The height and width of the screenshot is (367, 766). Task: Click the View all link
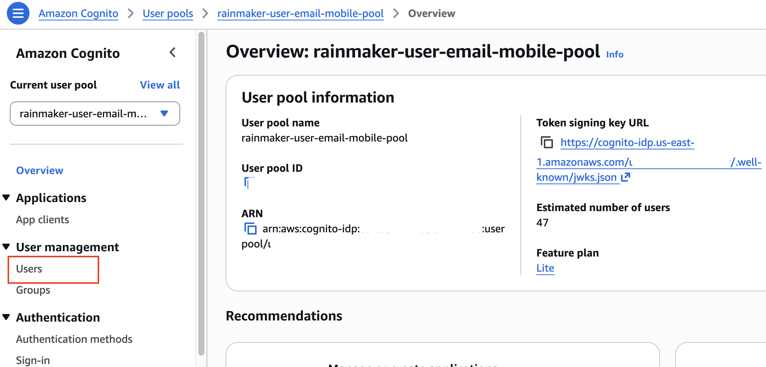click(x=160, y=85)
